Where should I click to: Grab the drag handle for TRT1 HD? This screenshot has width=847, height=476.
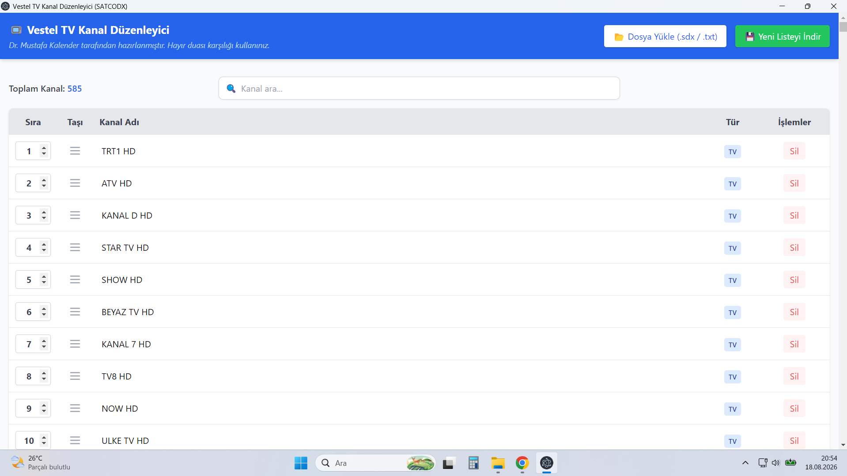tap(75, 151)
